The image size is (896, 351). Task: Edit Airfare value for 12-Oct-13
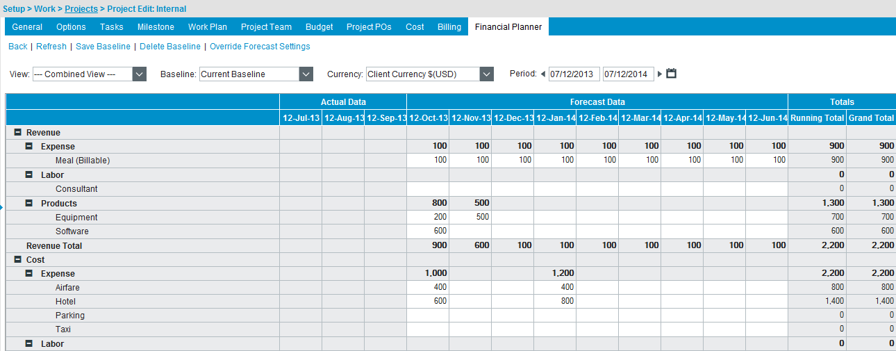(428, 288)
